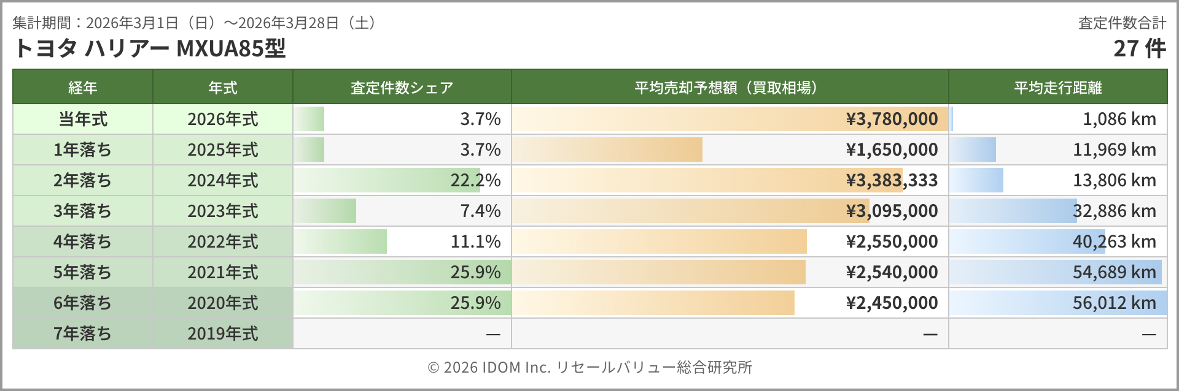Screen dimensions: 1179x391
Task: Click the 平均売却予想額（買取相場） header
Action: tap(730, 88)
